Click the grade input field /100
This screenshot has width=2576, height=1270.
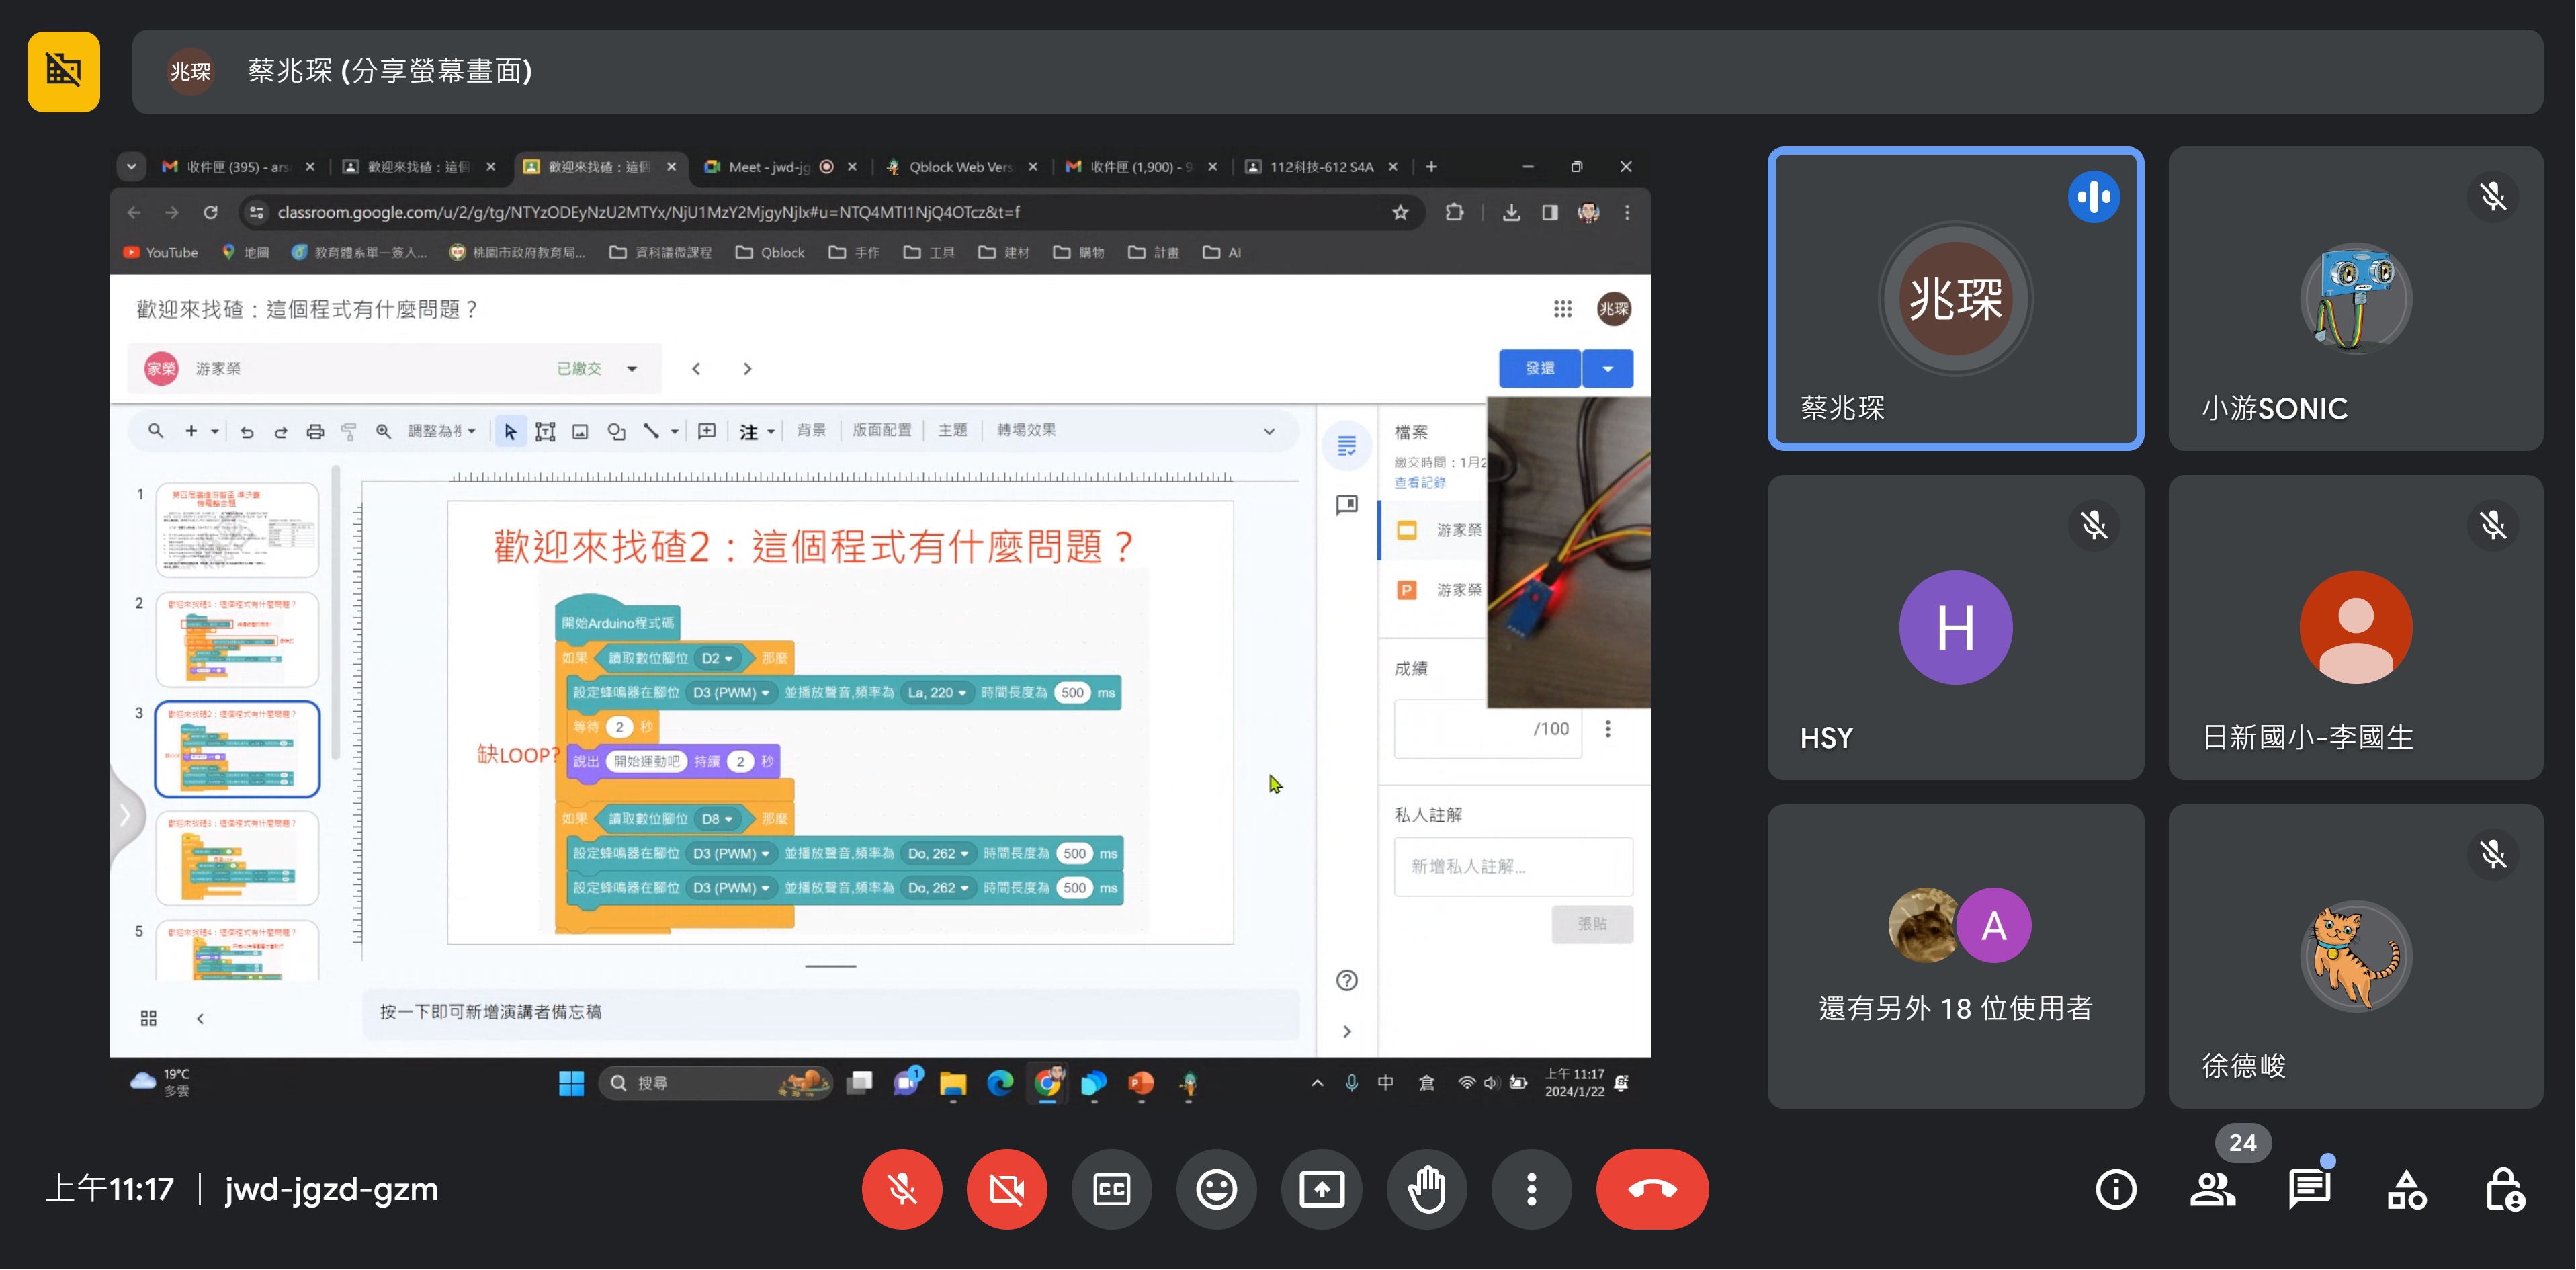[x=1487, y=729]
